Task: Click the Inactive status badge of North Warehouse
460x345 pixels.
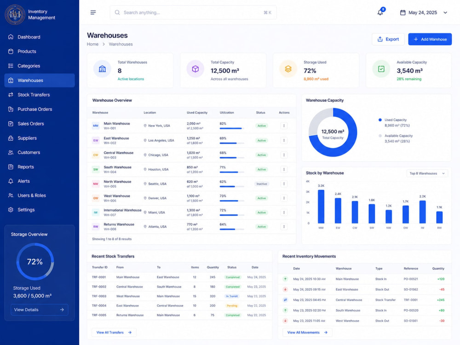Action: pyautogui.click(x=262, y=184)
